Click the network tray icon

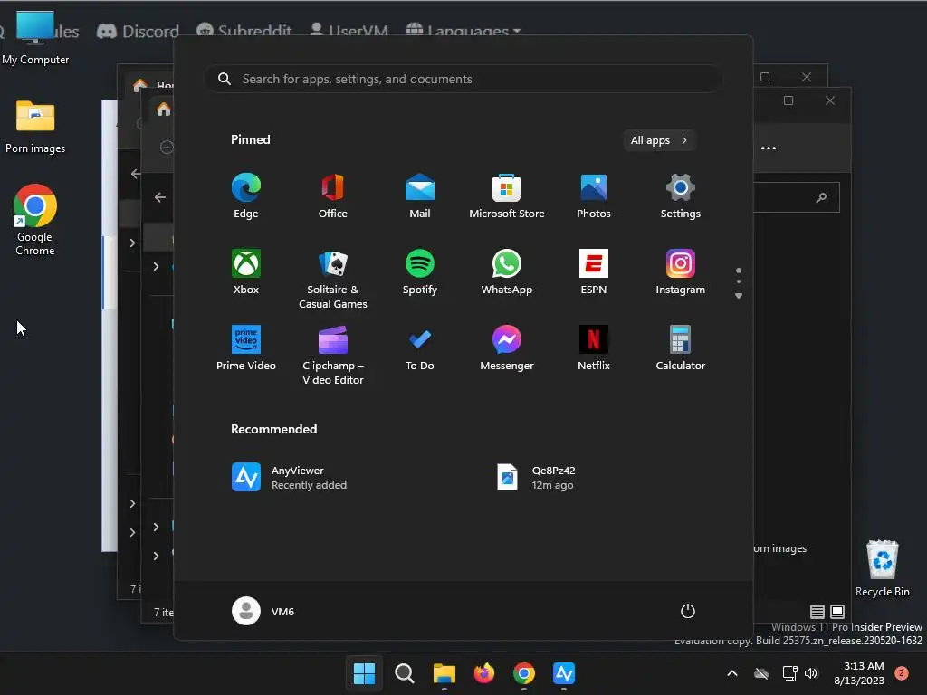[x=789, y=673]
